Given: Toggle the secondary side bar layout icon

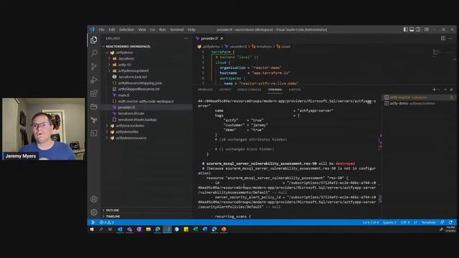Looking at the screenshot, I should [418, 29].
